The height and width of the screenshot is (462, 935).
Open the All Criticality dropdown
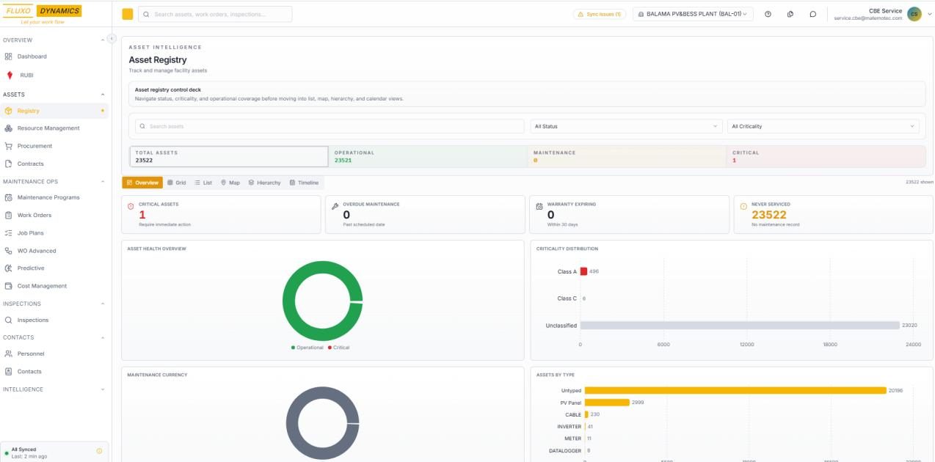pos(823,126)
